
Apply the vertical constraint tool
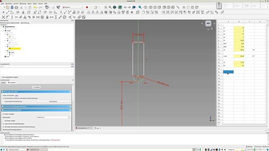12,17
